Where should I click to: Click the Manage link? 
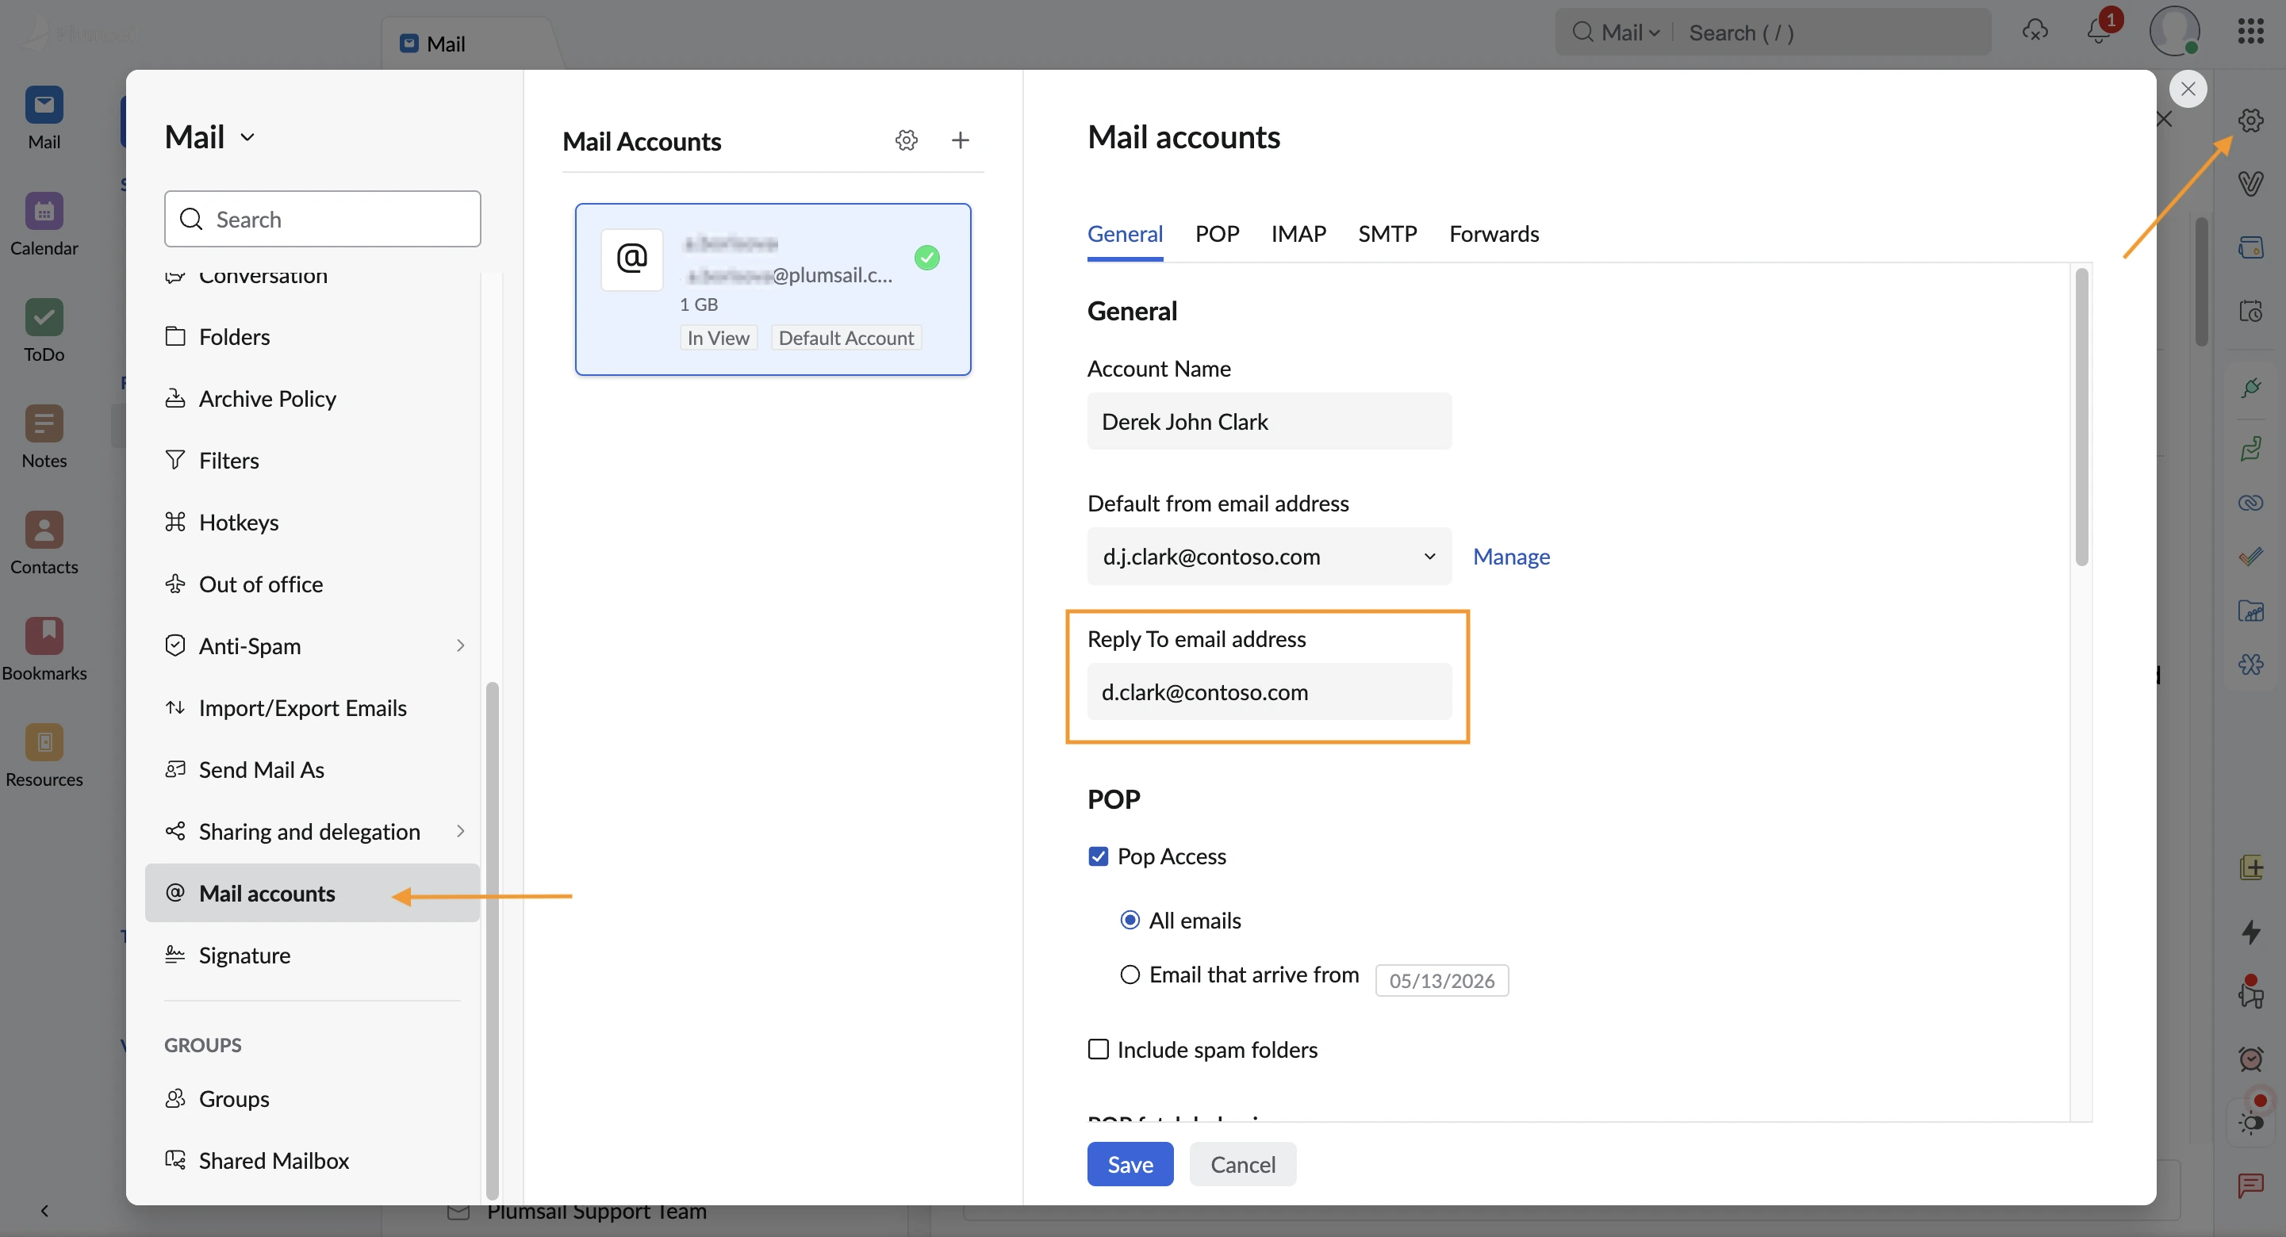pos(1511,557)
